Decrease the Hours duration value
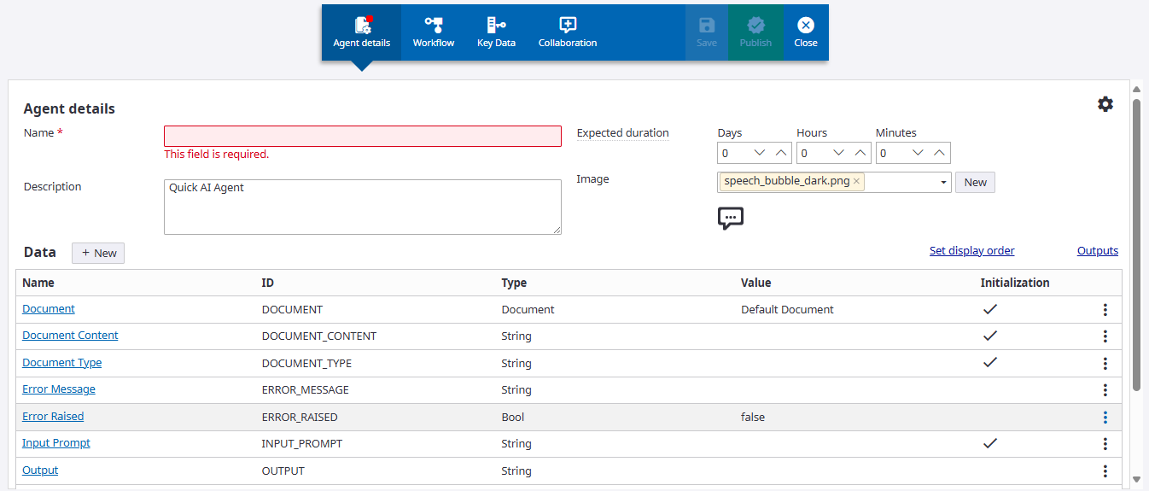1149x491 pixels. tap(838, 153)
